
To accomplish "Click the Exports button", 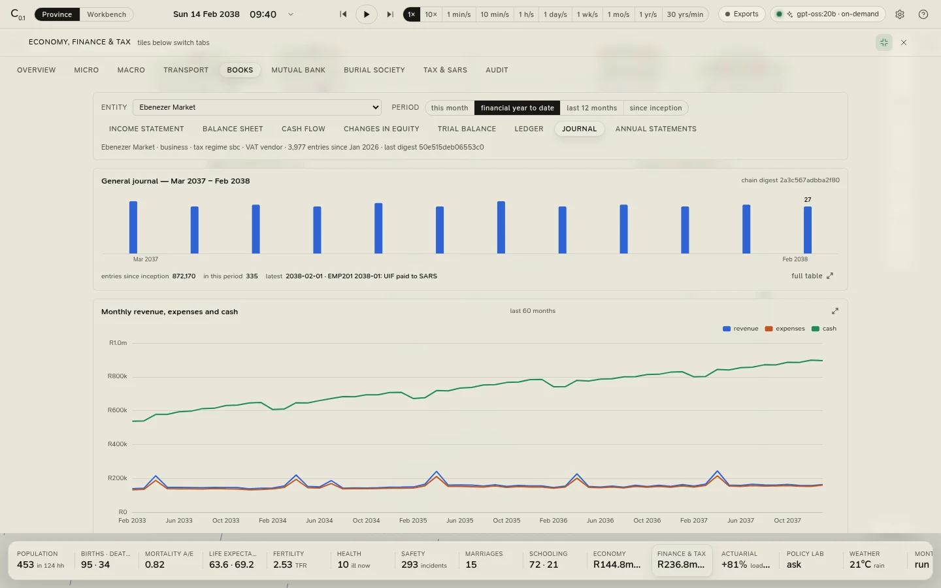I will pyautogui.click(x=742, y=14).
